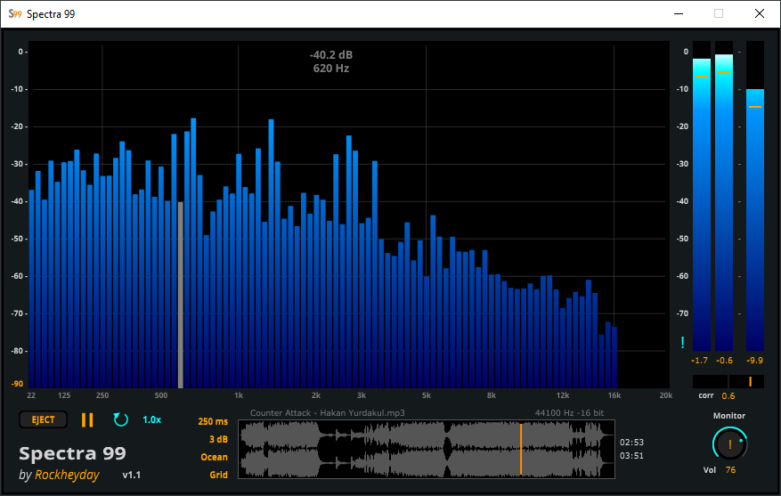The image size is (781, 496).
Task: Click the EJECT button
Action: (43, 419)
